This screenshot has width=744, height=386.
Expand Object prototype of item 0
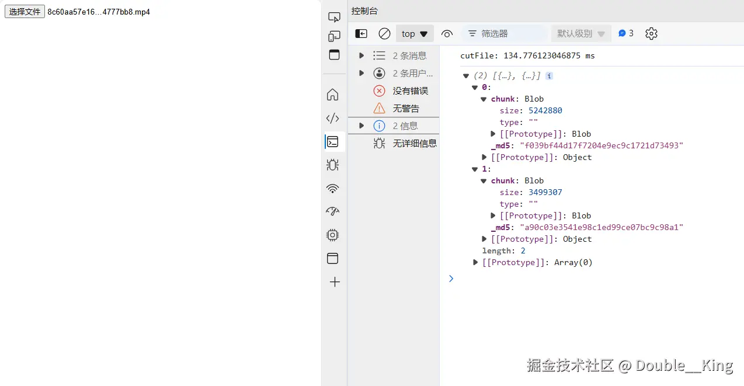[484, 158]
